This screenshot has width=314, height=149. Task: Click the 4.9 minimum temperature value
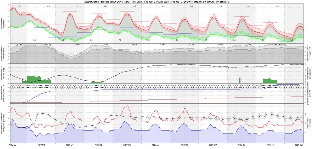pyautogui.click(x=263, y=40)
